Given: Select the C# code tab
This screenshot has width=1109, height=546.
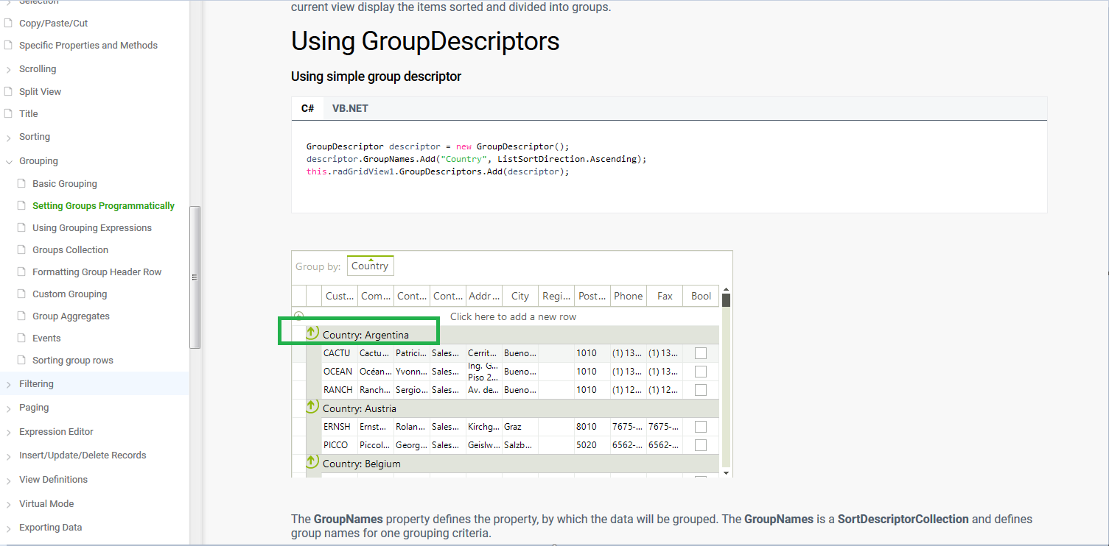Looking at the screenshot, I should click(307, 108).
